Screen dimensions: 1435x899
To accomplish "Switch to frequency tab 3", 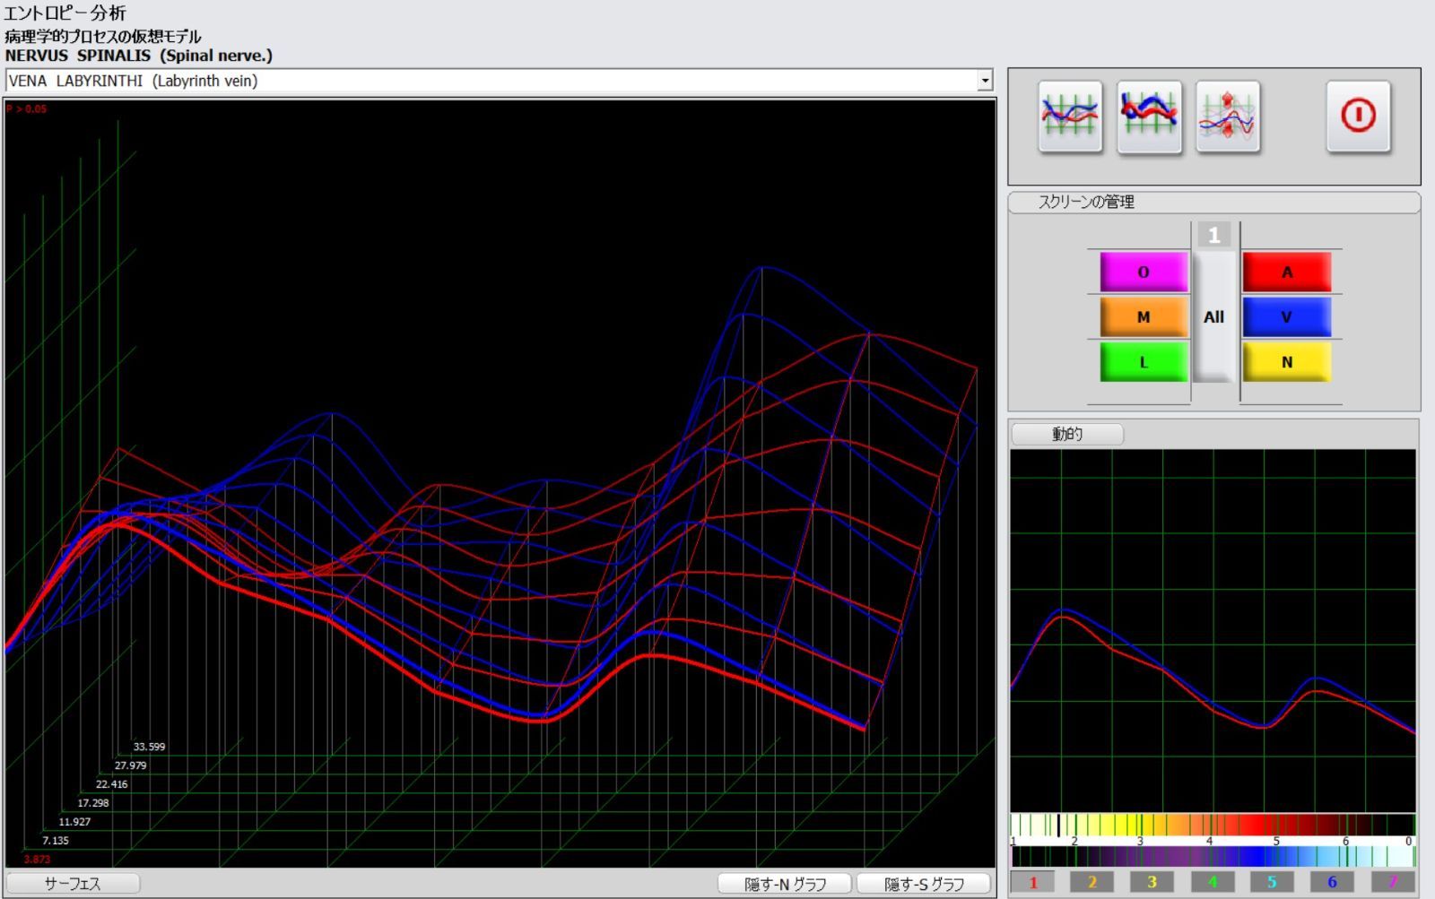I will coord(1152,882).
